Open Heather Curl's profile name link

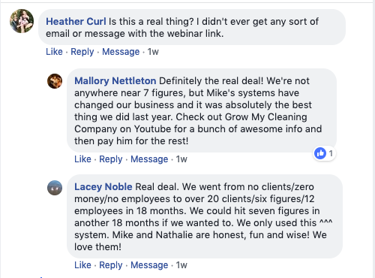tap(76, 22)
